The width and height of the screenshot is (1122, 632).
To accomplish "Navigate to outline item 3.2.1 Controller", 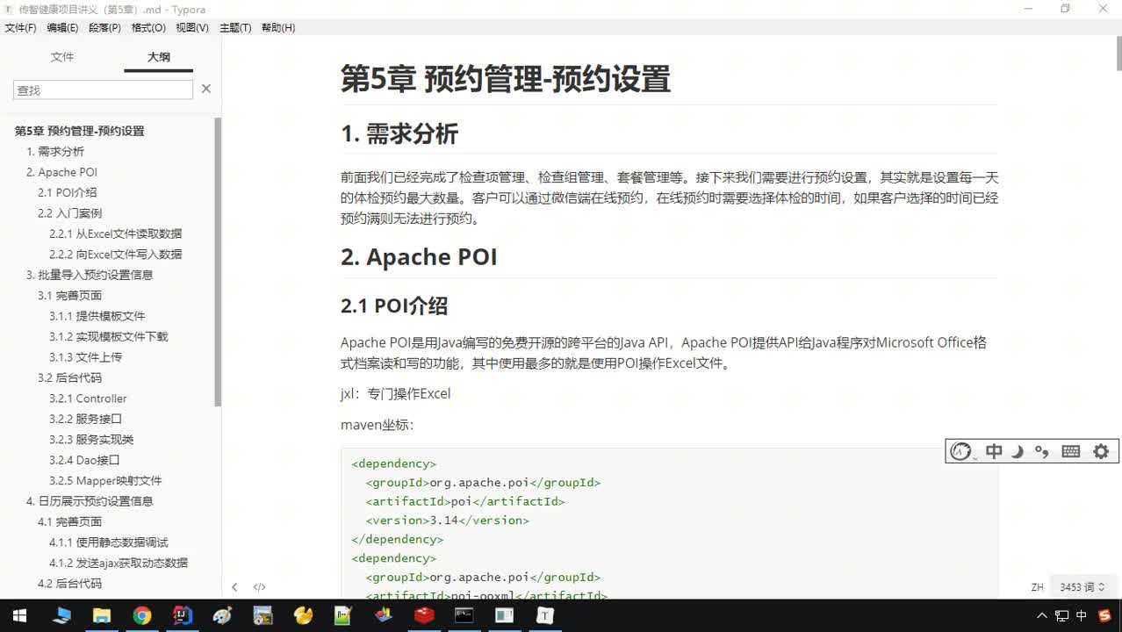I will (x=88, y=399).
